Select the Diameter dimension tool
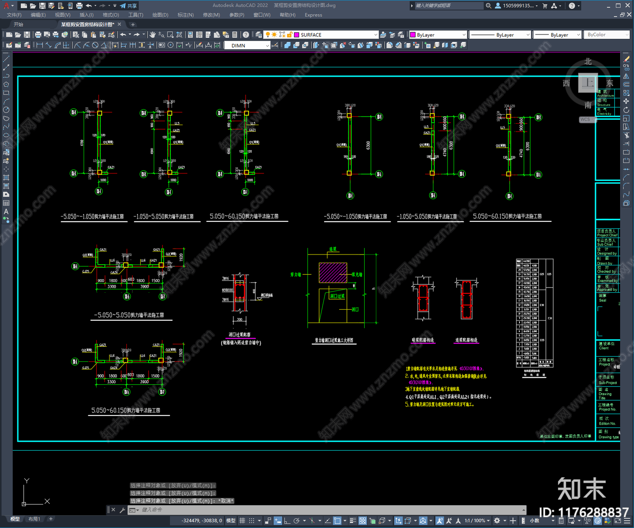The height and width of the screenshot is (528, 634). point(95,45)
